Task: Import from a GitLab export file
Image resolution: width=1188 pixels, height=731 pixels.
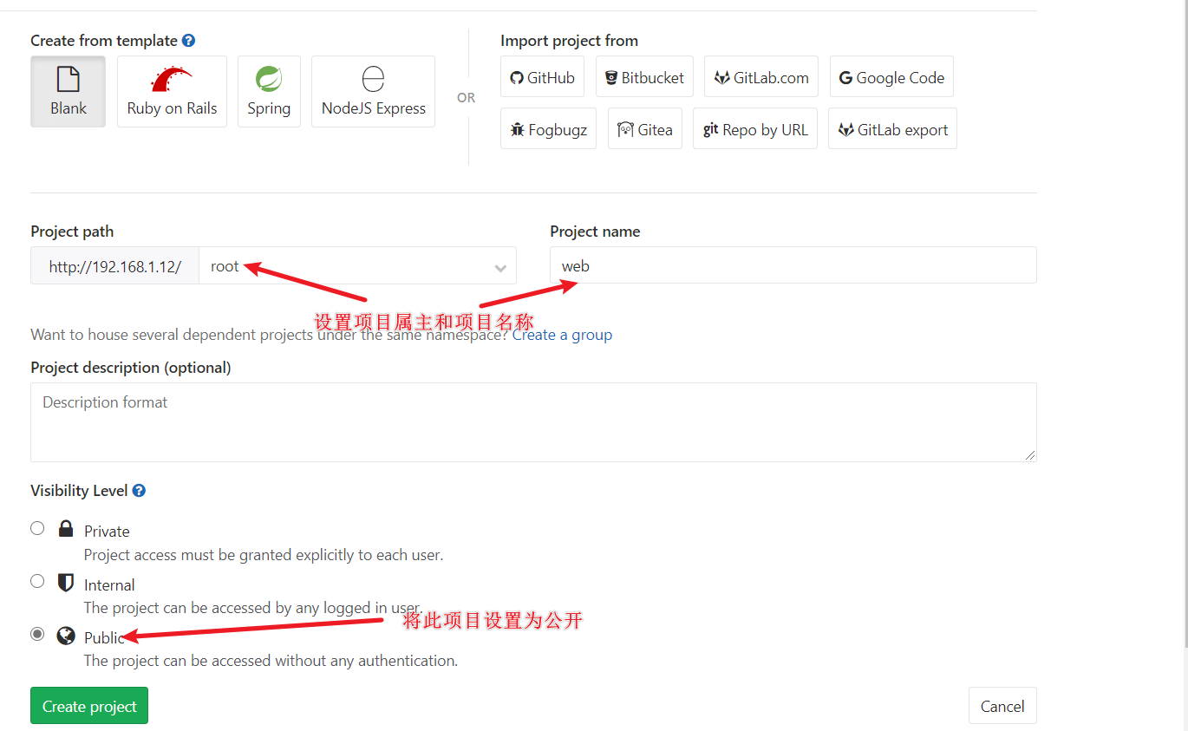Action: click(892, 129)
